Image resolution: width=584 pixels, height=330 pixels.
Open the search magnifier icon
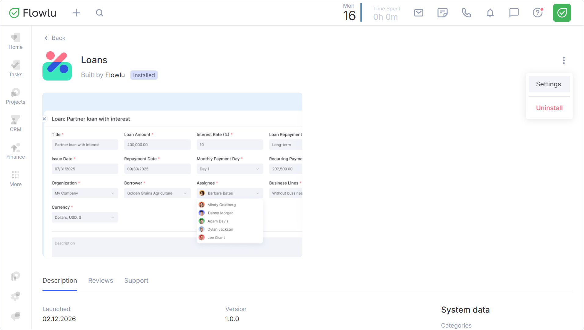point(100,13)
